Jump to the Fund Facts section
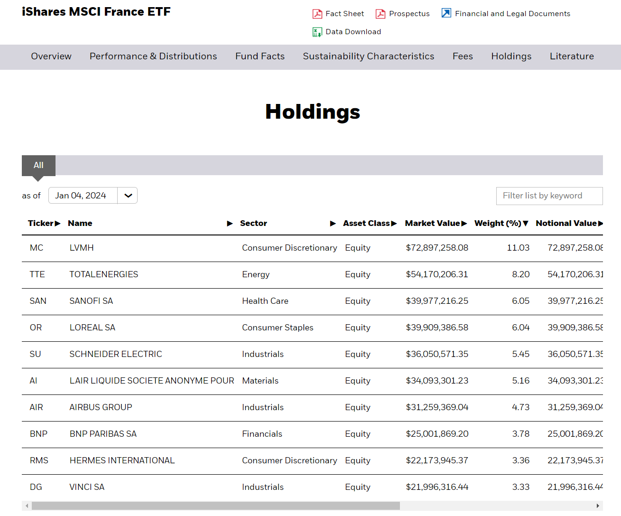Image resolution: width=621 pixels, height=516 pixels. [260, 56]
